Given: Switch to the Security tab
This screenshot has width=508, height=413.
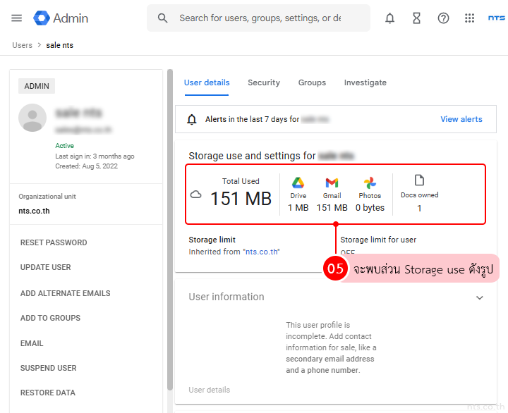Looking at the screenshot, I should (264, 82).
